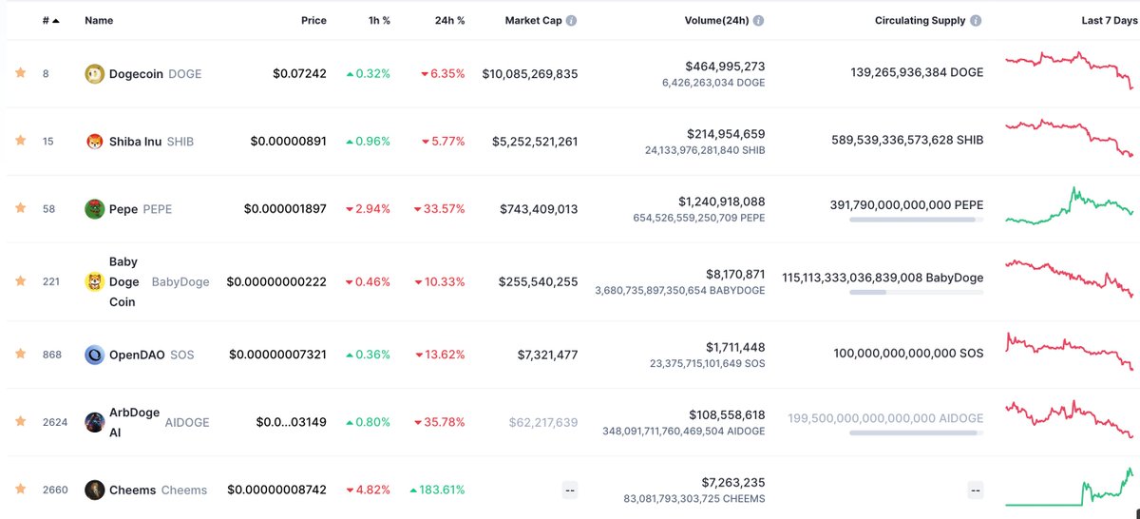Open Baby Doge Coin's 7-day sparkline chart
1140x519 pixels.
[1070, 279]
